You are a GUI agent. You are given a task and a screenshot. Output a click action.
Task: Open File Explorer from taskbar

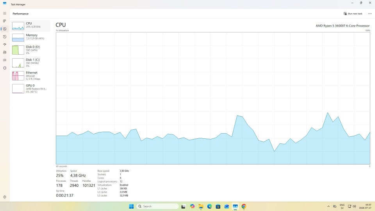coord(201,206)
